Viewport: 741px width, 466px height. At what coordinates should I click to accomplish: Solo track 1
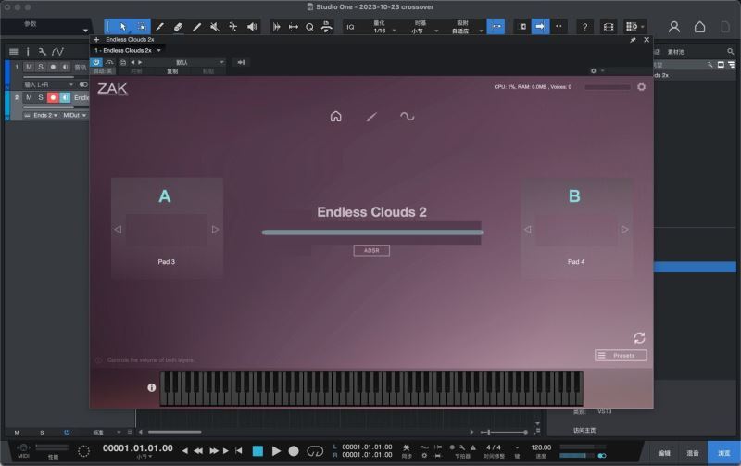[41, 67]
